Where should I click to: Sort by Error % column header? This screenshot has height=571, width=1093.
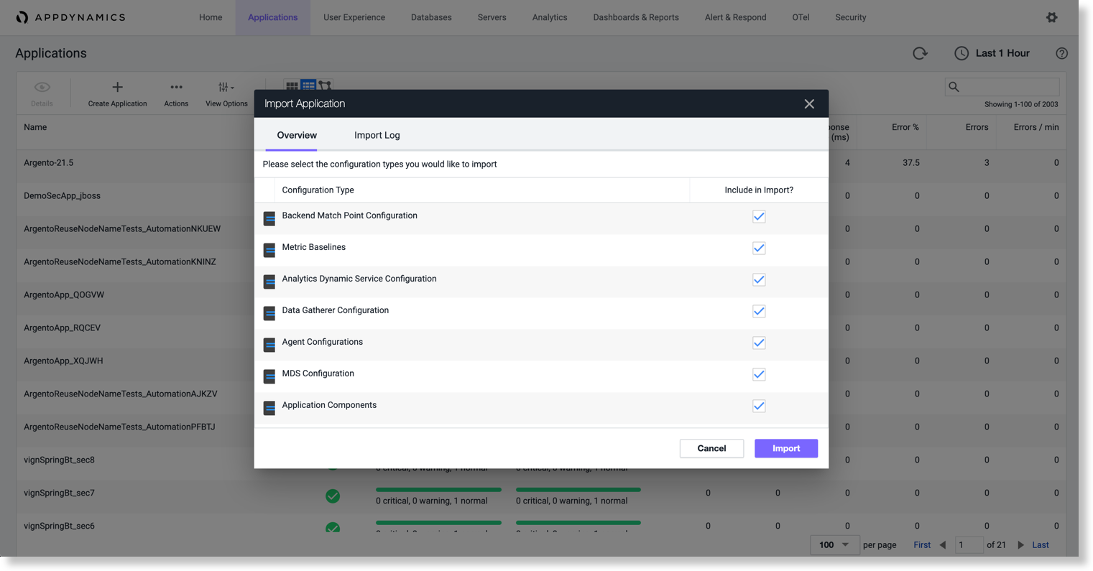[x=905, y=127]
